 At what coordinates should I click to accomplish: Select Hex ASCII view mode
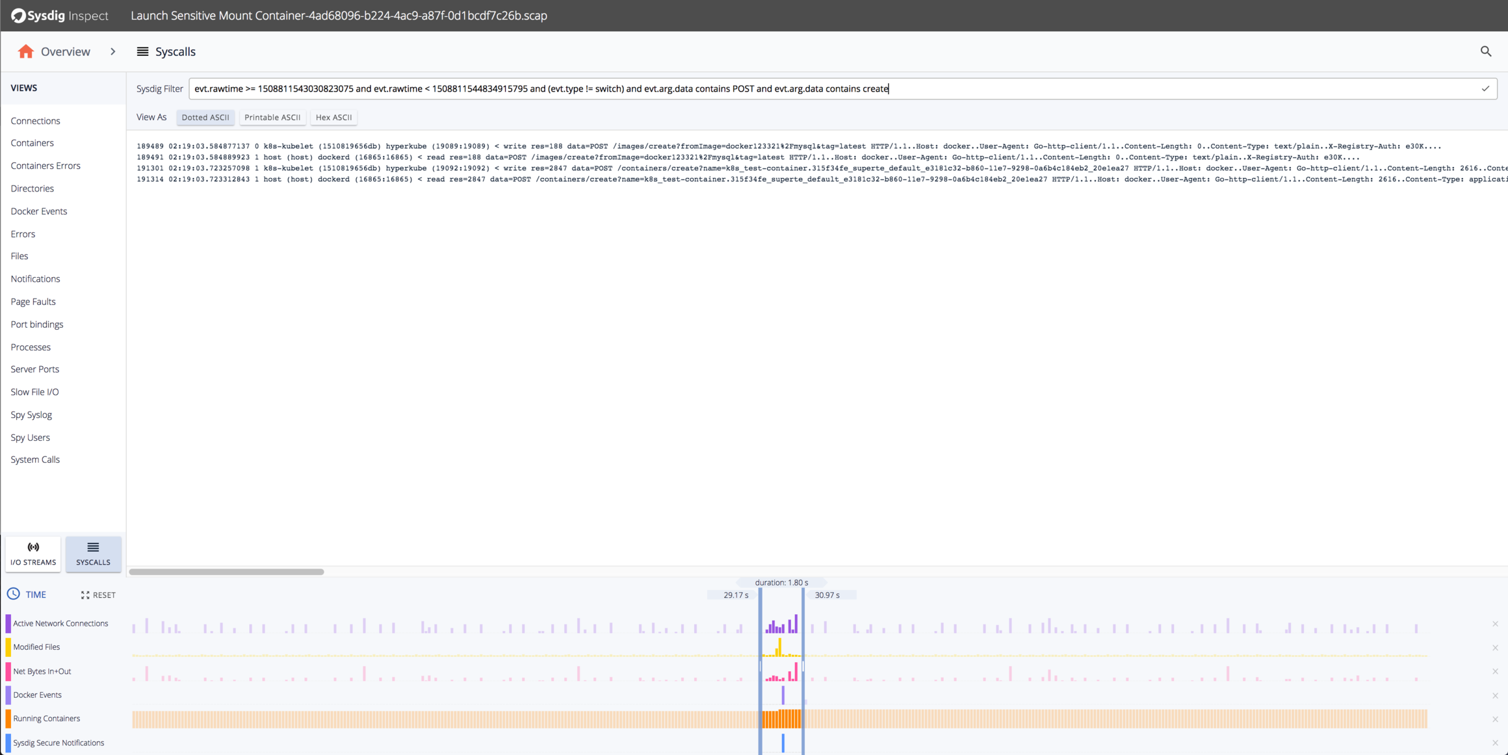click(x=333, y=118)
